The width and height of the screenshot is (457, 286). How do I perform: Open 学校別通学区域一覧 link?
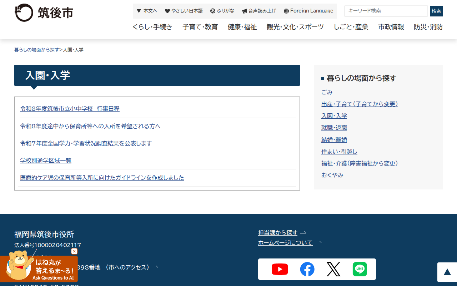(x=46, y=161)
